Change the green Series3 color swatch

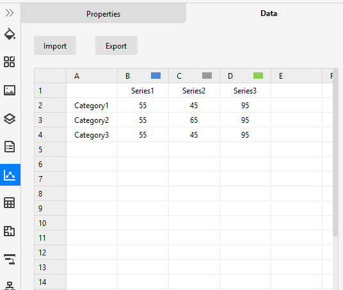pyautogui.click(x=258, y=76)
